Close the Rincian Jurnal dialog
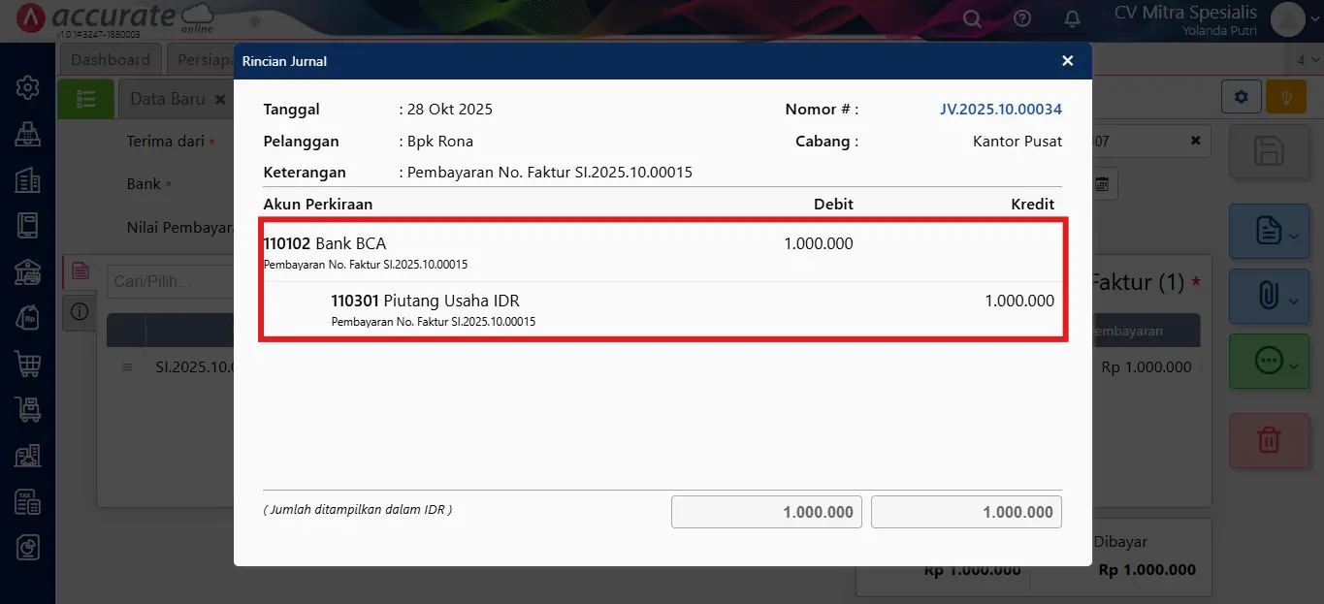Viewport: 1324px width, 604px height. [1067, 61]
